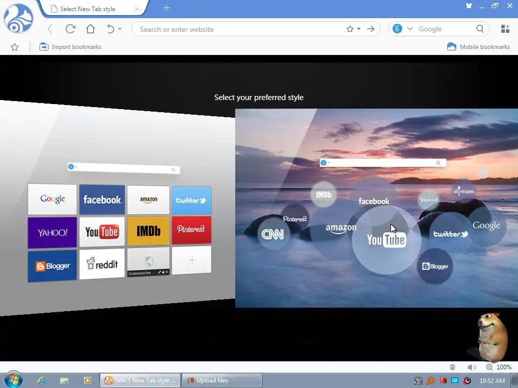Click the bookmarks bar star icon
Viewport: 518px width, 388px height.
[15, 47]
